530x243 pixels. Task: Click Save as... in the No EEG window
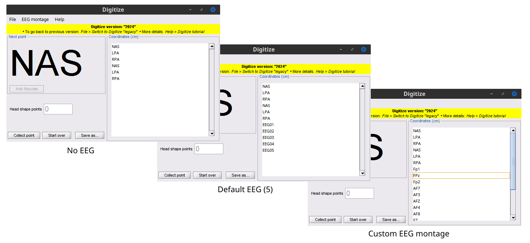coord(89,135)
